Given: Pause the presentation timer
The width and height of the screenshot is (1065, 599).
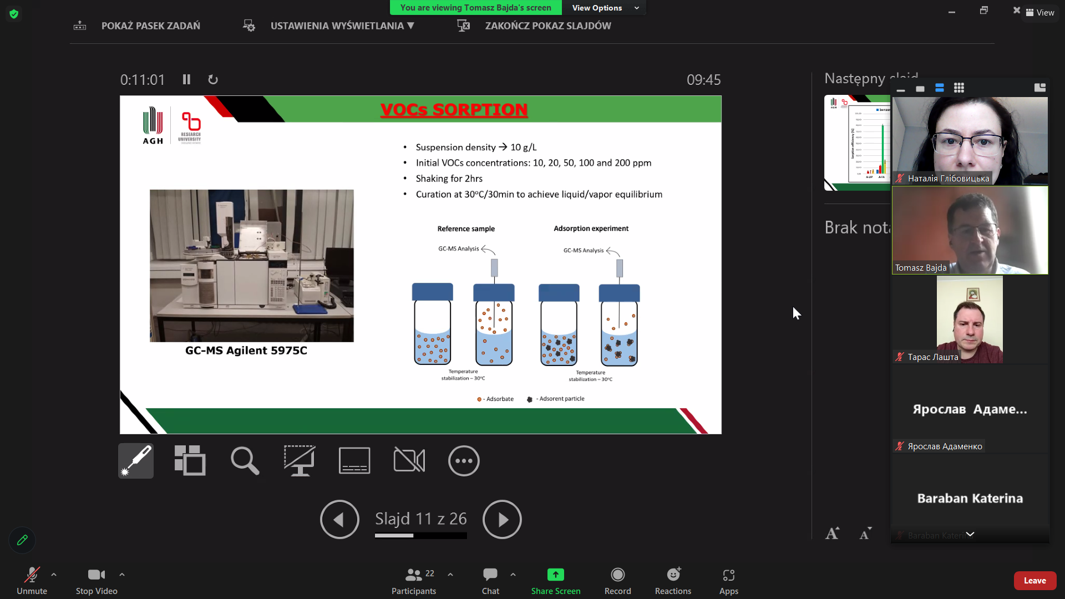Looking at the screenshot, I should pos(186,79).
